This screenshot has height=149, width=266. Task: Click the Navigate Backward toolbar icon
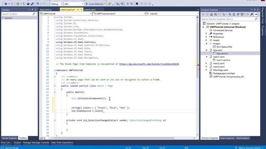click(x=5, y=4)
